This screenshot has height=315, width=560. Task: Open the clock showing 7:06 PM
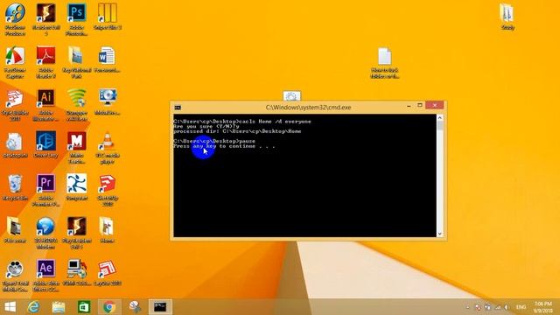[542, 307]
